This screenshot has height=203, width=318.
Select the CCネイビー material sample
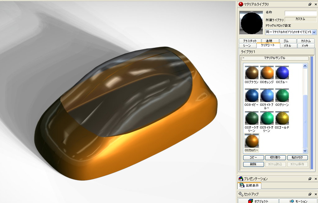252,96
